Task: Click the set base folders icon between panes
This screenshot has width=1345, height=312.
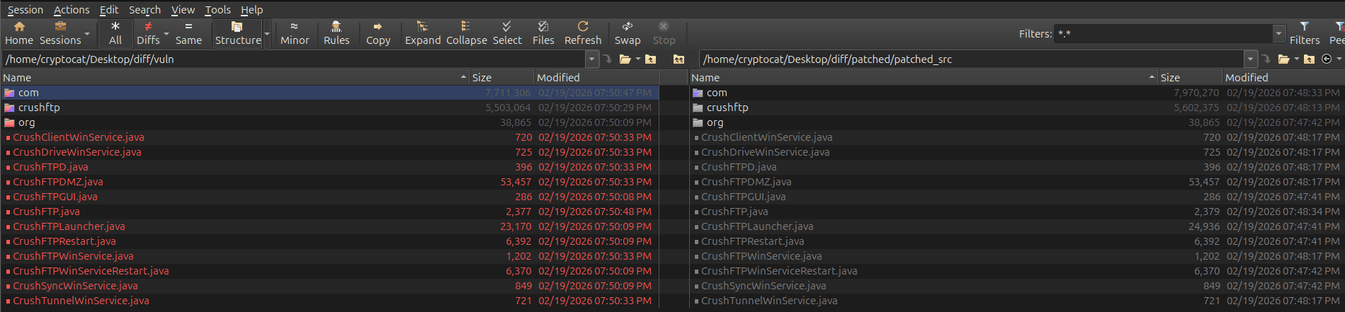Action: point(679,59)
